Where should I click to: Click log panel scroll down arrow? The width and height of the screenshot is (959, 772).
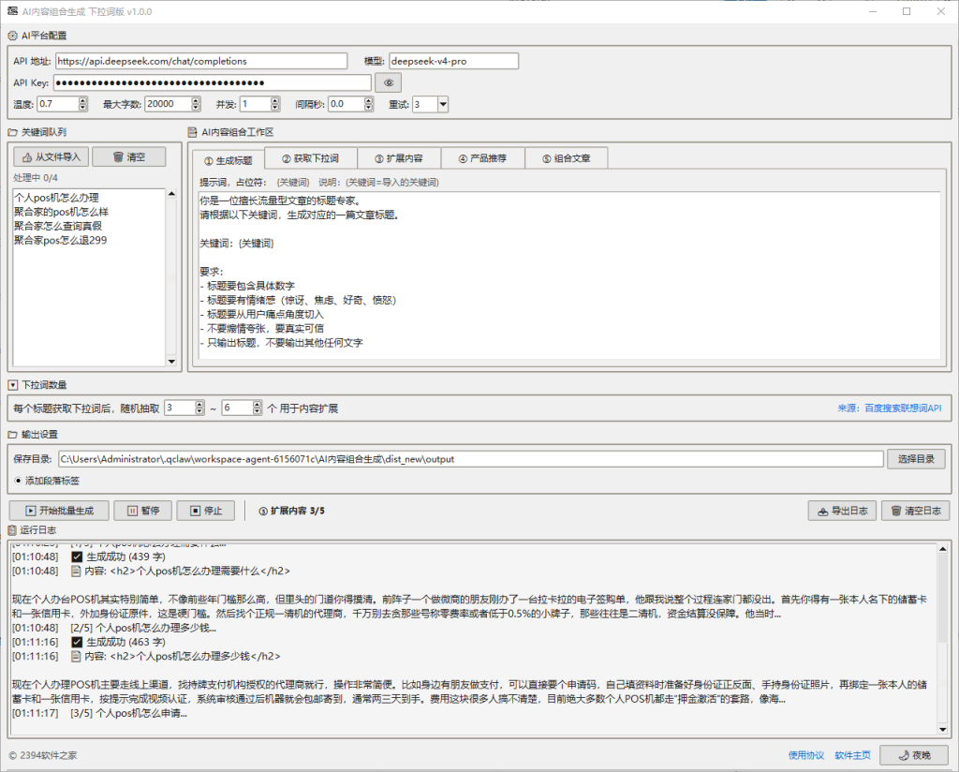[x=942, y=729]
